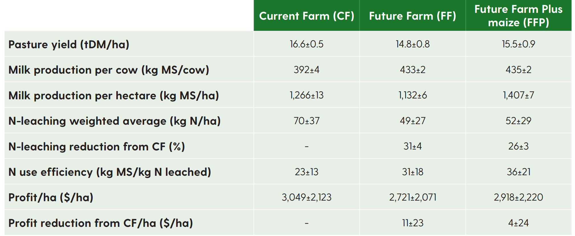Select the 433±2 milk per cow cell
Viewport: 575px width, 236px height.
click(x=413, y=70)
